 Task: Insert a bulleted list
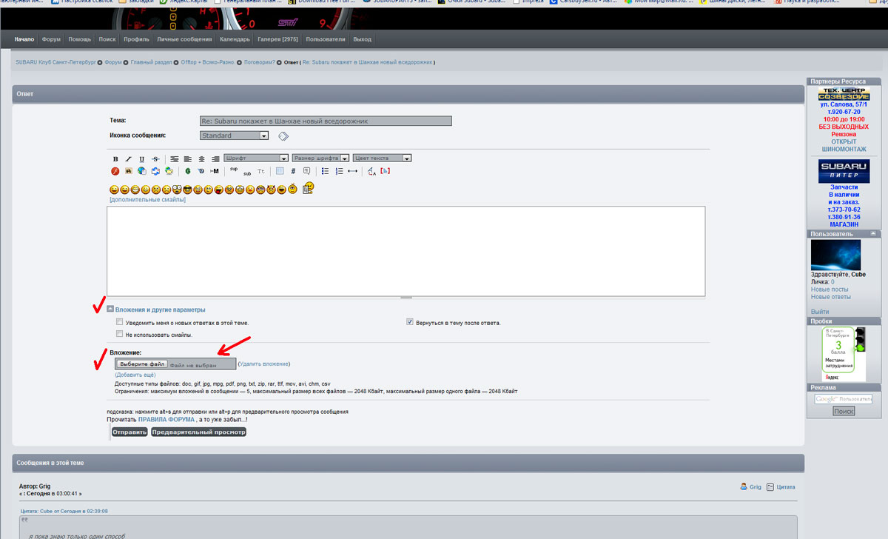click(x=325, y=171)
